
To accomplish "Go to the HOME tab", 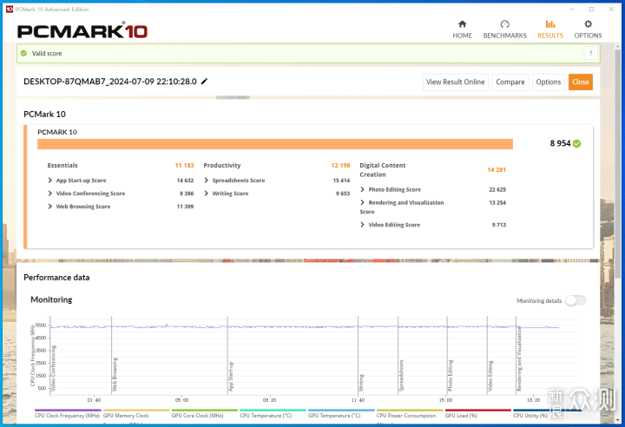I will coord(462,30).
